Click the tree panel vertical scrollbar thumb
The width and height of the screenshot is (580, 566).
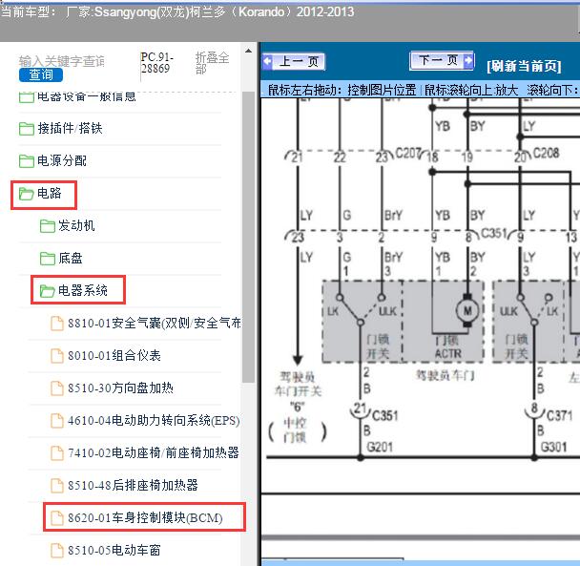(249, 237)
